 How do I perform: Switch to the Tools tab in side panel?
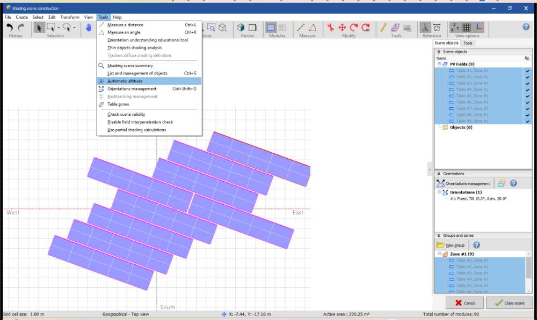(468, 43)
